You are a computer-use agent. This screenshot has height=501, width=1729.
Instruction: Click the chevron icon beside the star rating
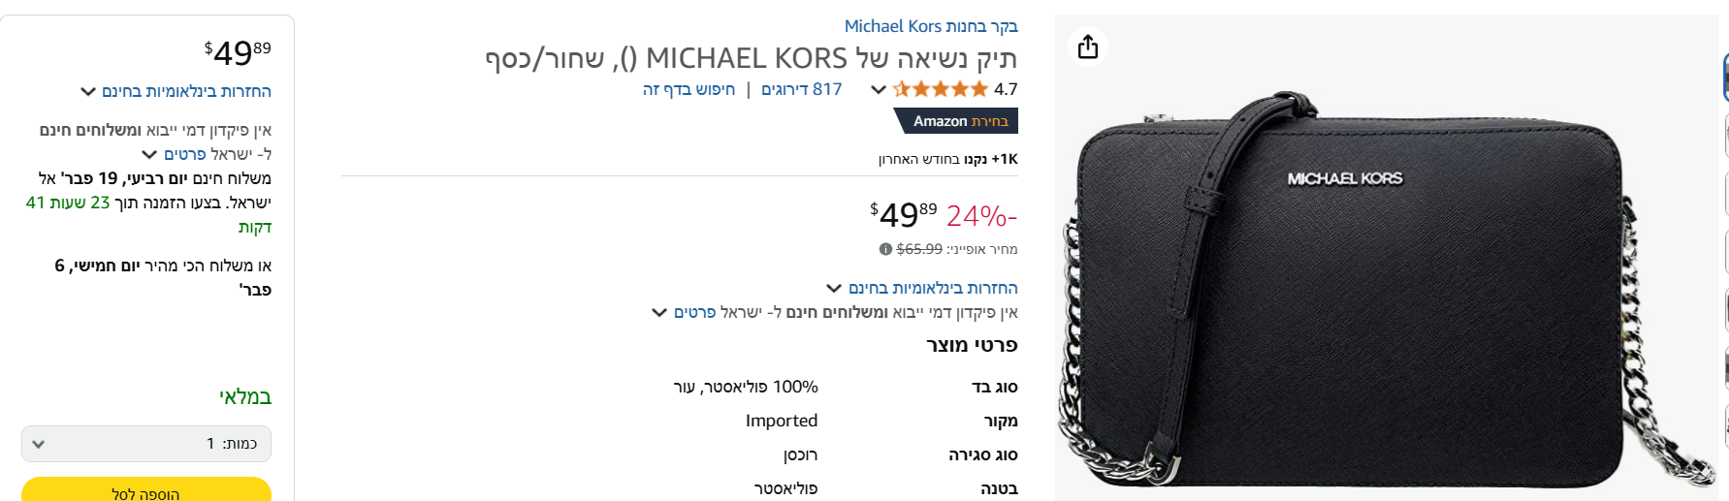tap(879, 89)
